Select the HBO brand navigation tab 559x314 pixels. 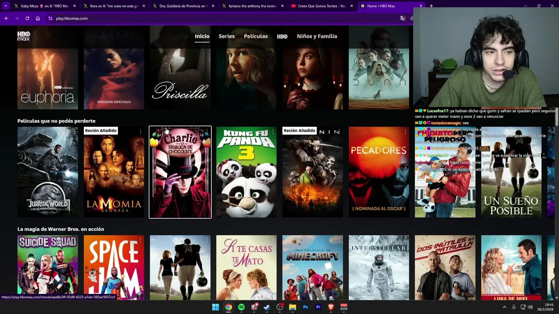[282, 36]
